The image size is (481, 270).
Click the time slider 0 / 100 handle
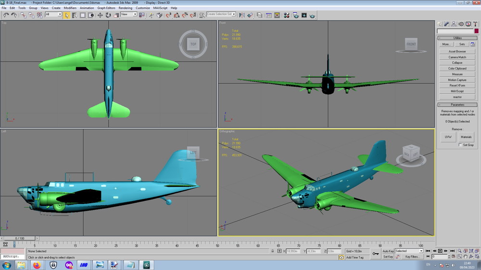(x=20, y=238)
